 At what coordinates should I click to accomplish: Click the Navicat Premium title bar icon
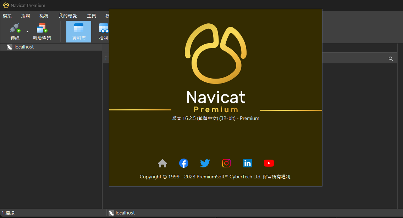point(6,5)
